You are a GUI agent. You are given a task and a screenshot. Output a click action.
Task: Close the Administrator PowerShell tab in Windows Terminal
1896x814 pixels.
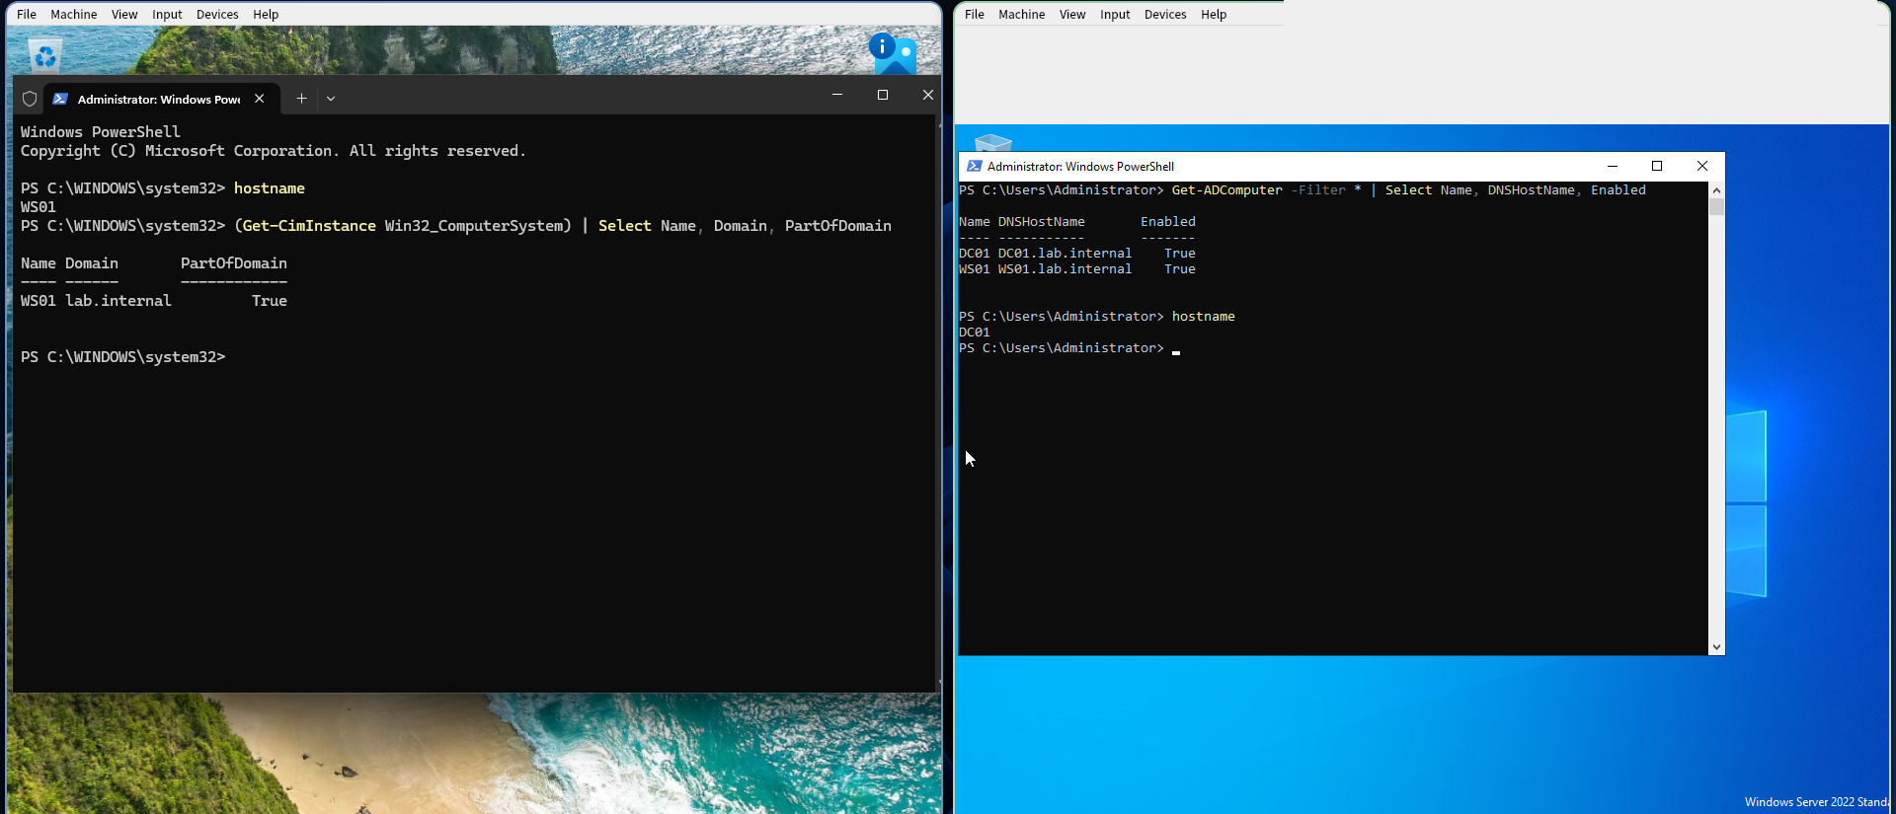click(x=260, y=99)
